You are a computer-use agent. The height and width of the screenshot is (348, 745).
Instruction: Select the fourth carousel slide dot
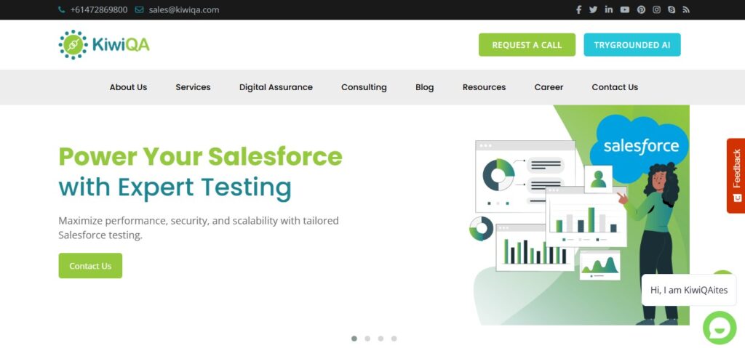coord(394,339)
